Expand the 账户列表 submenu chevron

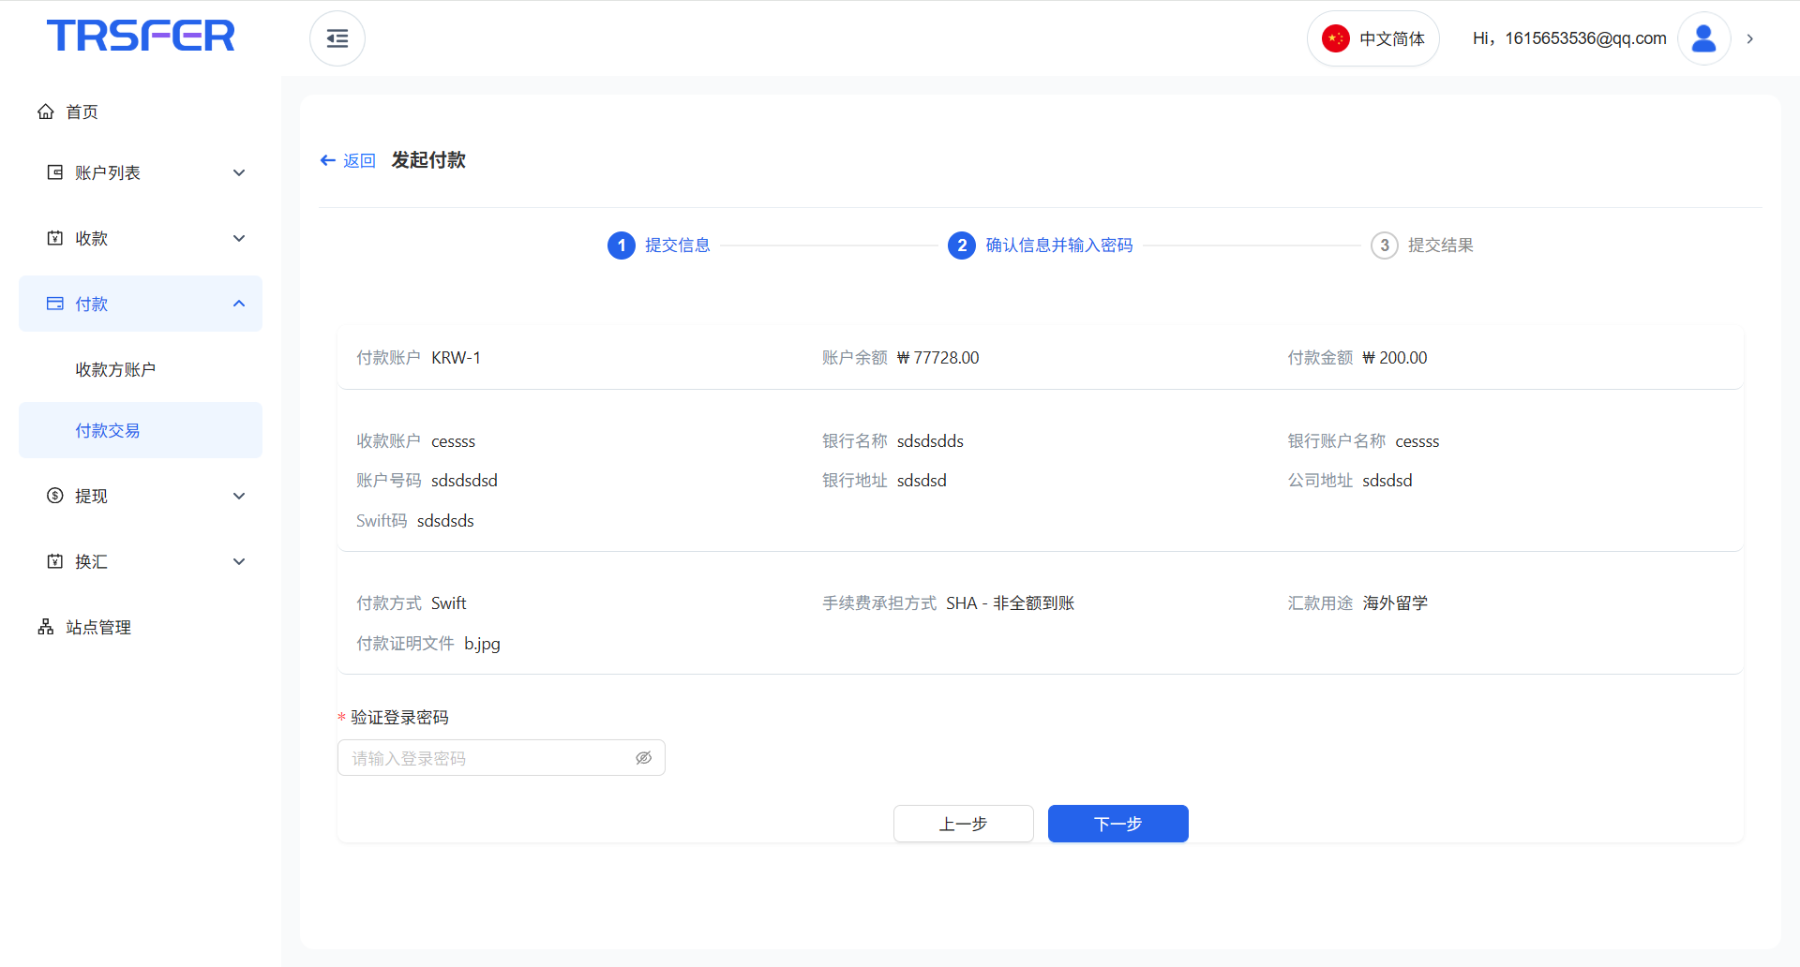click(x=239, y=172)
